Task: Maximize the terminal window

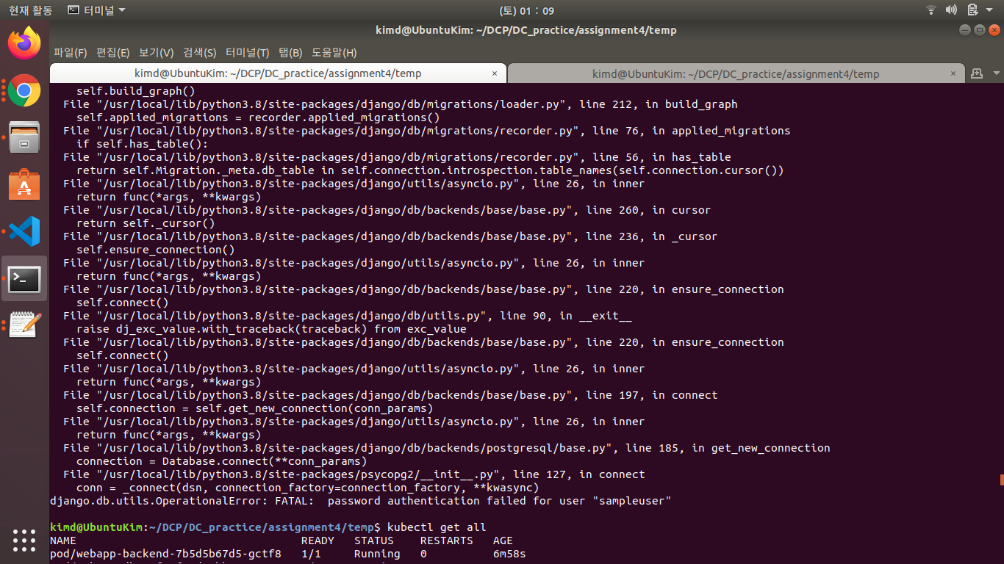Action: click(x=979, y=30)
